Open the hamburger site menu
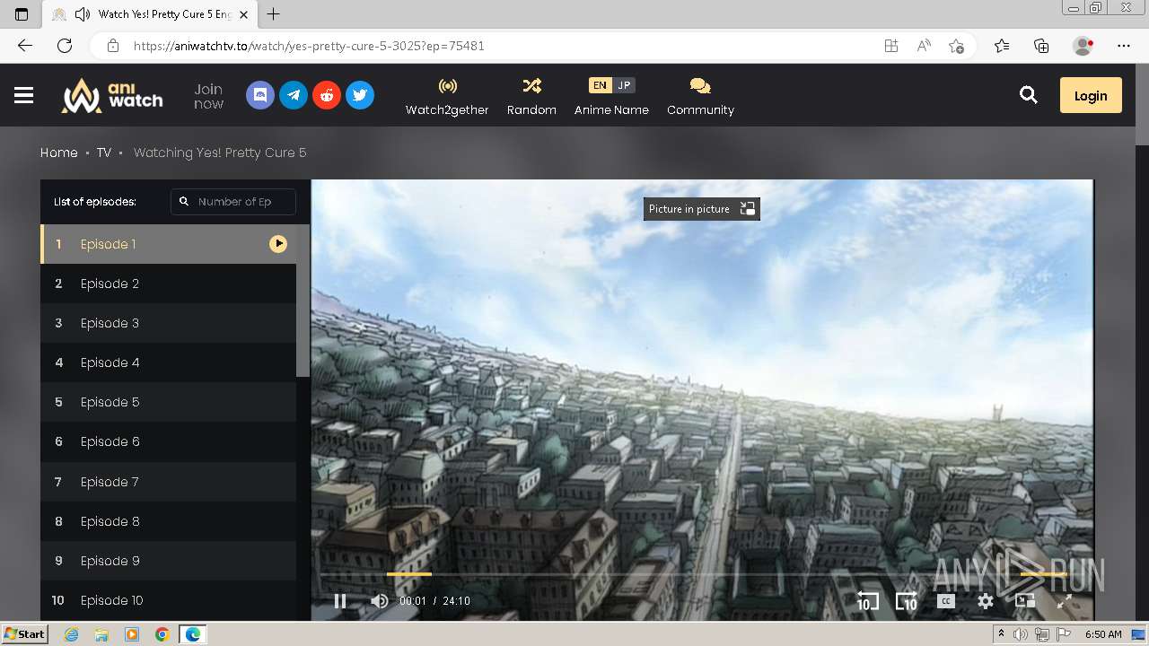The height and width of the screenshot is (646, 1149). pyautogui.click(x=23, y=95)
